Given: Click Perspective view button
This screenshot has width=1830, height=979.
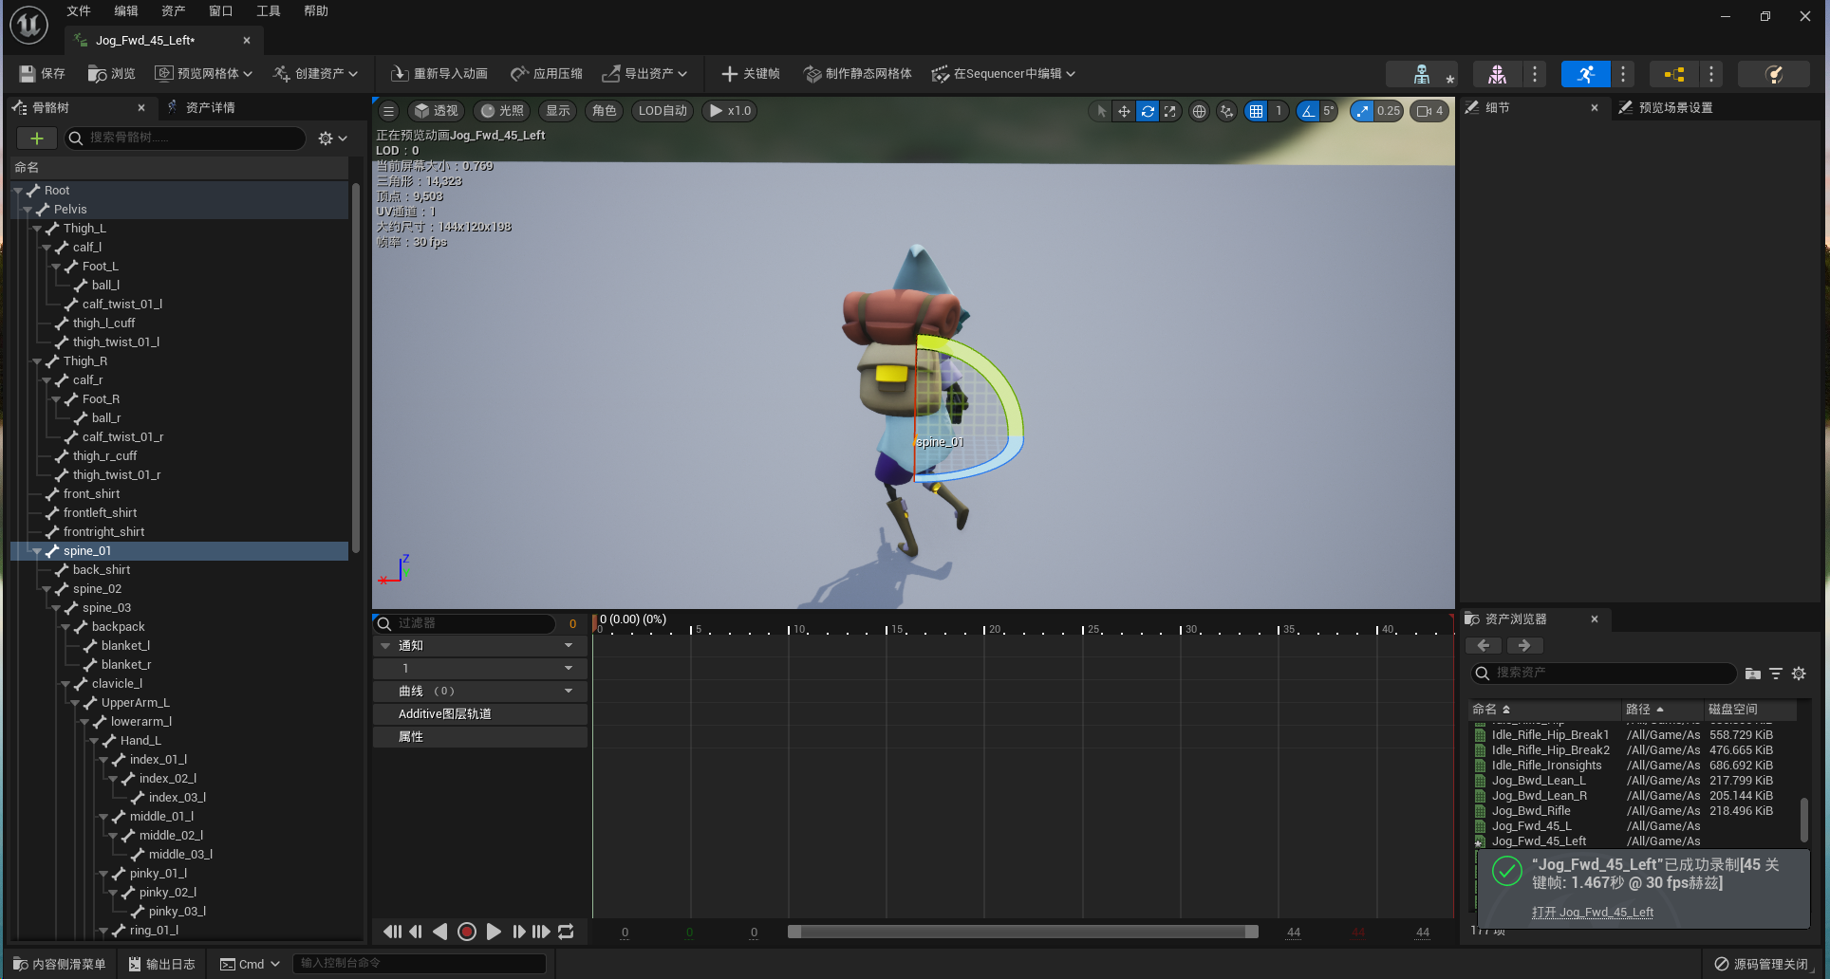Looking at the screenshot, I should pyautogui.click(x=437, y=111).
